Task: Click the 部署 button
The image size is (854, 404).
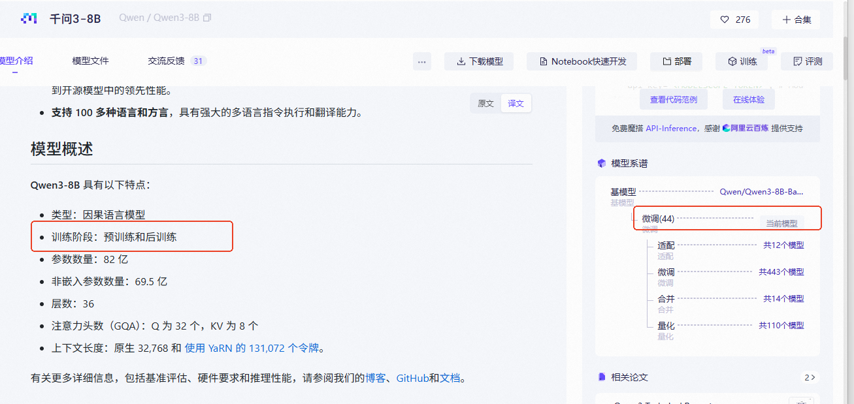Action: tap(677, 61)
